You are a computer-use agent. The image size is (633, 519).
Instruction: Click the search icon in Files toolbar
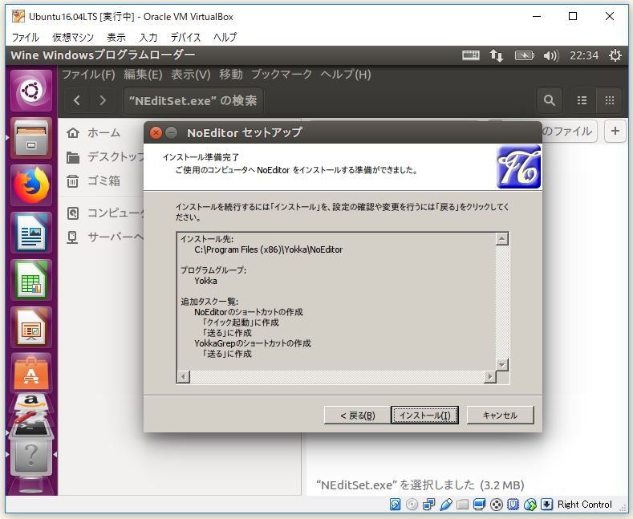(x=549, y=100)
